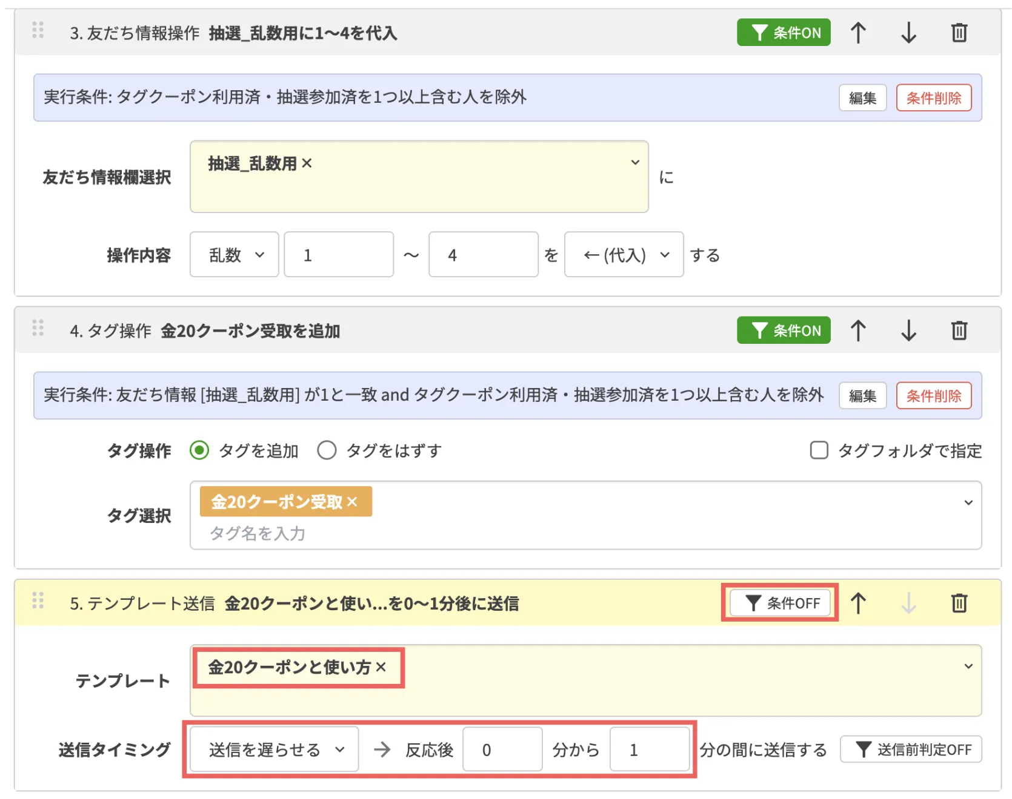
Task: Click action 4 title 金20クーポン受取を追加
Action: (250, 331)
